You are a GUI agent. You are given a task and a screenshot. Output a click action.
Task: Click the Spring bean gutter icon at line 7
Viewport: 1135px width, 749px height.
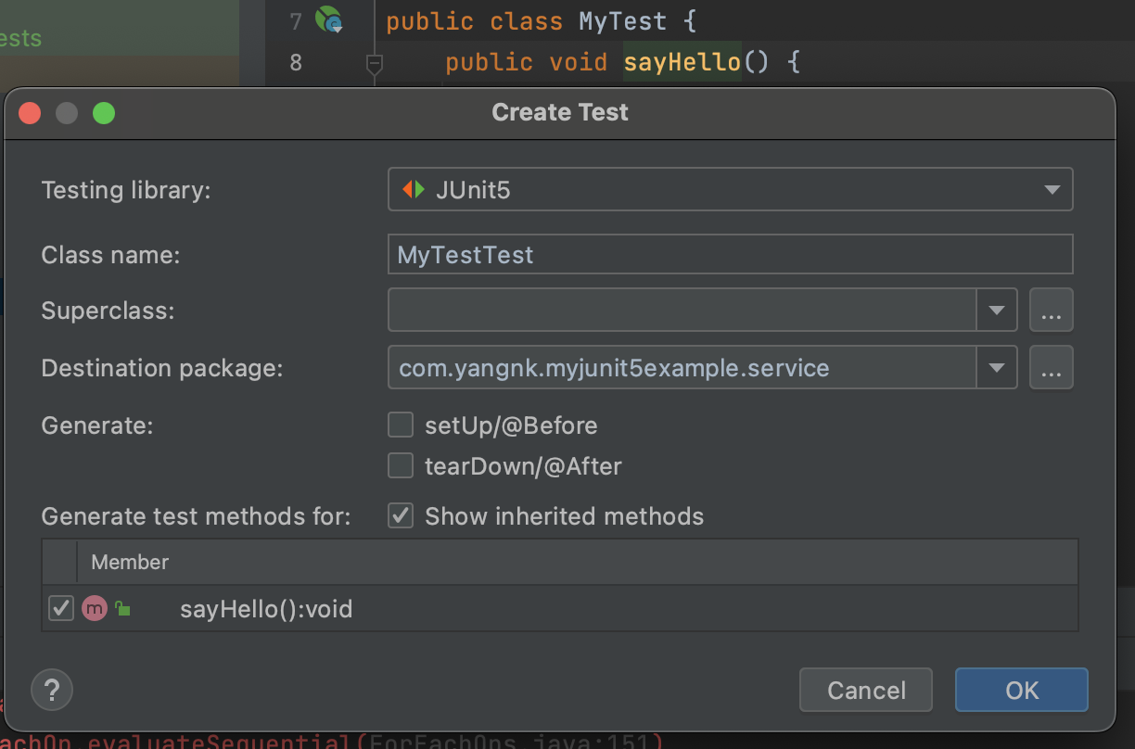(x=329, y=19)
